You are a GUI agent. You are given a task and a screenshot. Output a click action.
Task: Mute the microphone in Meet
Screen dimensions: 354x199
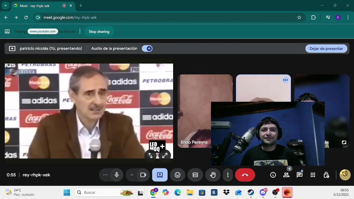tap(117, 175)
